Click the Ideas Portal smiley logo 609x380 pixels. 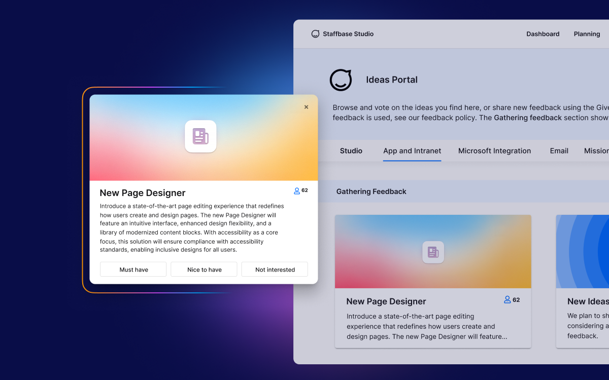(x=341, y=80)
